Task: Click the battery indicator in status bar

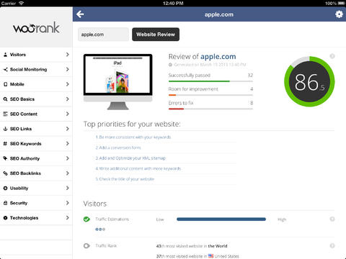Action: (x=341, y=4)
